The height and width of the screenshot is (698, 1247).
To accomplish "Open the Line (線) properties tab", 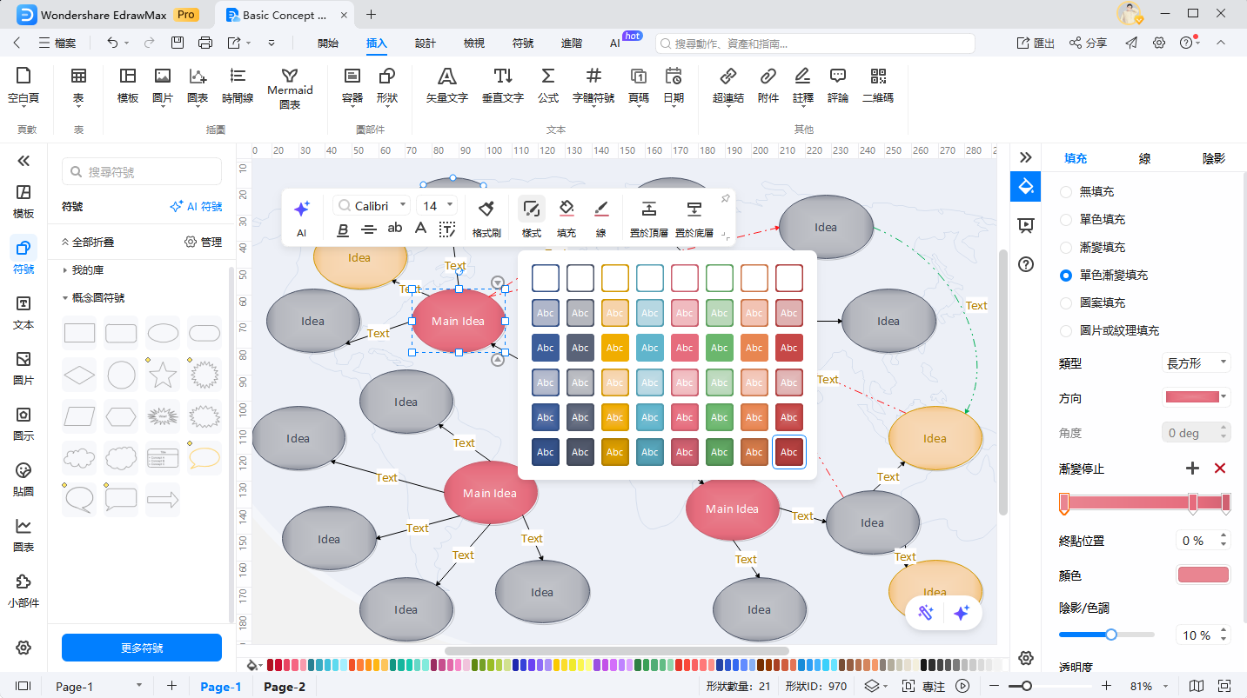I will [1144, 158].
